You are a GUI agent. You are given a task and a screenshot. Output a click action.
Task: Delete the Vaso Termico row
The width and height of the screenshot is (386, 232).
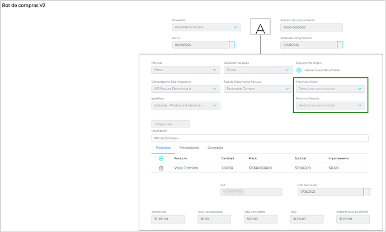coord(161,168)
